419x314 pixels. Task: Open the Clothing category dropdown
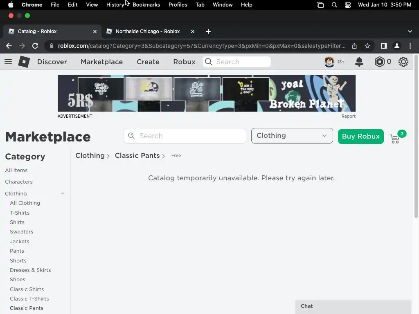292,136
